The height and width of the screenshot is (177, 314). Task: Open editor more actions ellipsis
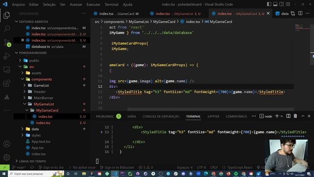pos(308,13)
